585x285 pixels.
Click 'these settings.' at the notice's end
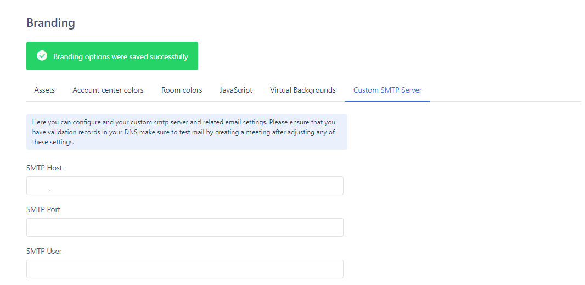[x=53, y=142]
